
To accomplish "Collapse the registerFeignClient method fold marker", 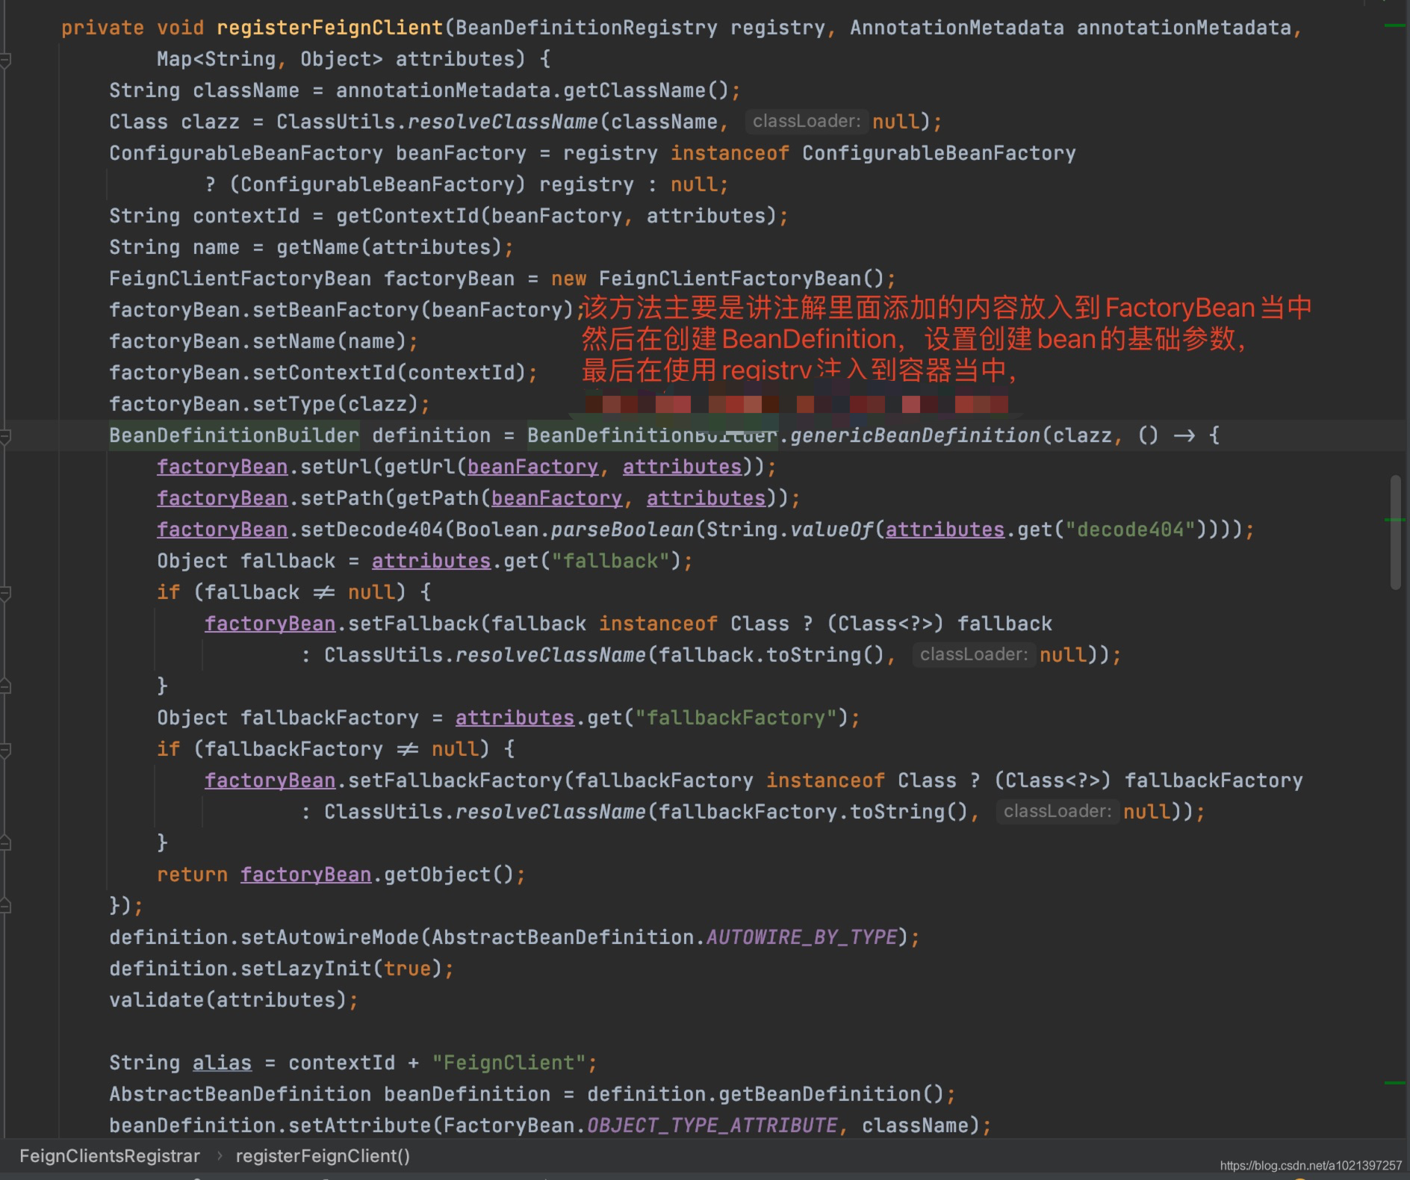I will pos(5,59).
